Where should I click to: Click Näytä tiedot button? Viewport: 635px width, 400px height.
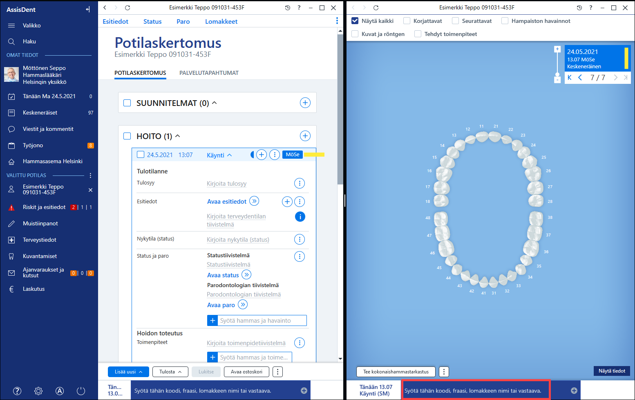coord(612,371)
